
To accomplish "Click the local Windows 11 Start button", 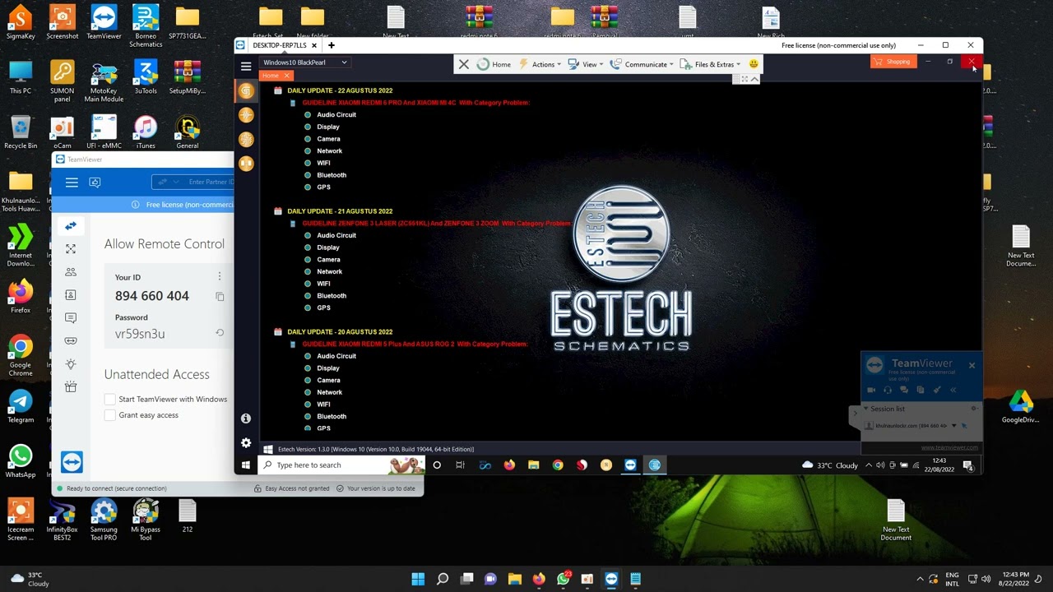I will coord(418,579).
